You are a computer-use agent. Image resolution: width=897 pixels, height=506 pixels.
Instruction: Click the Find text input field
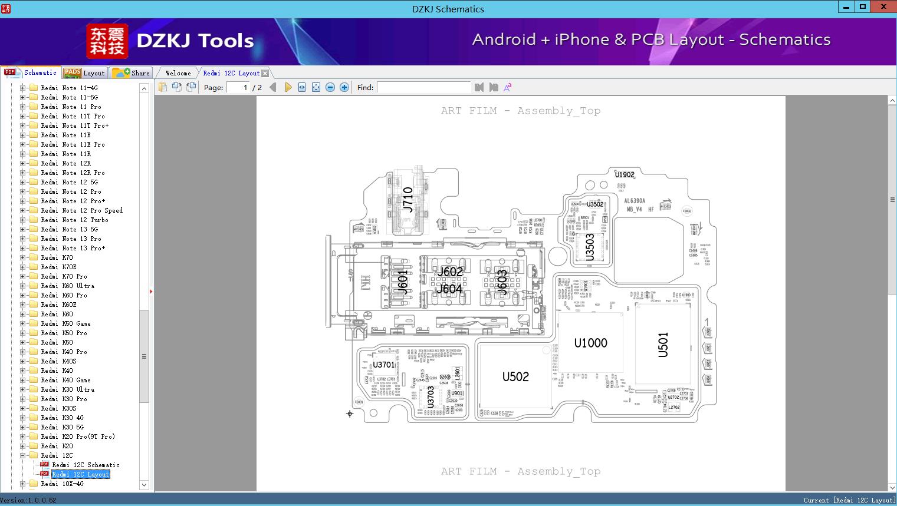[x=423, y=87]
